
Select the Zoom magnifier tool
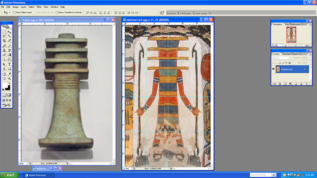pos(10,78)
